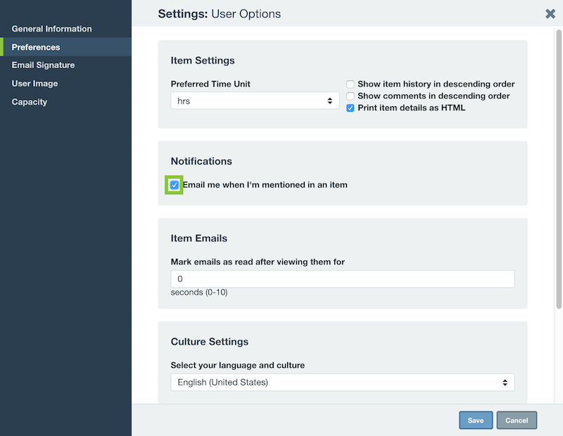
Task: Click the English (United States) dropdown arrows
Action: pos(505,383)
